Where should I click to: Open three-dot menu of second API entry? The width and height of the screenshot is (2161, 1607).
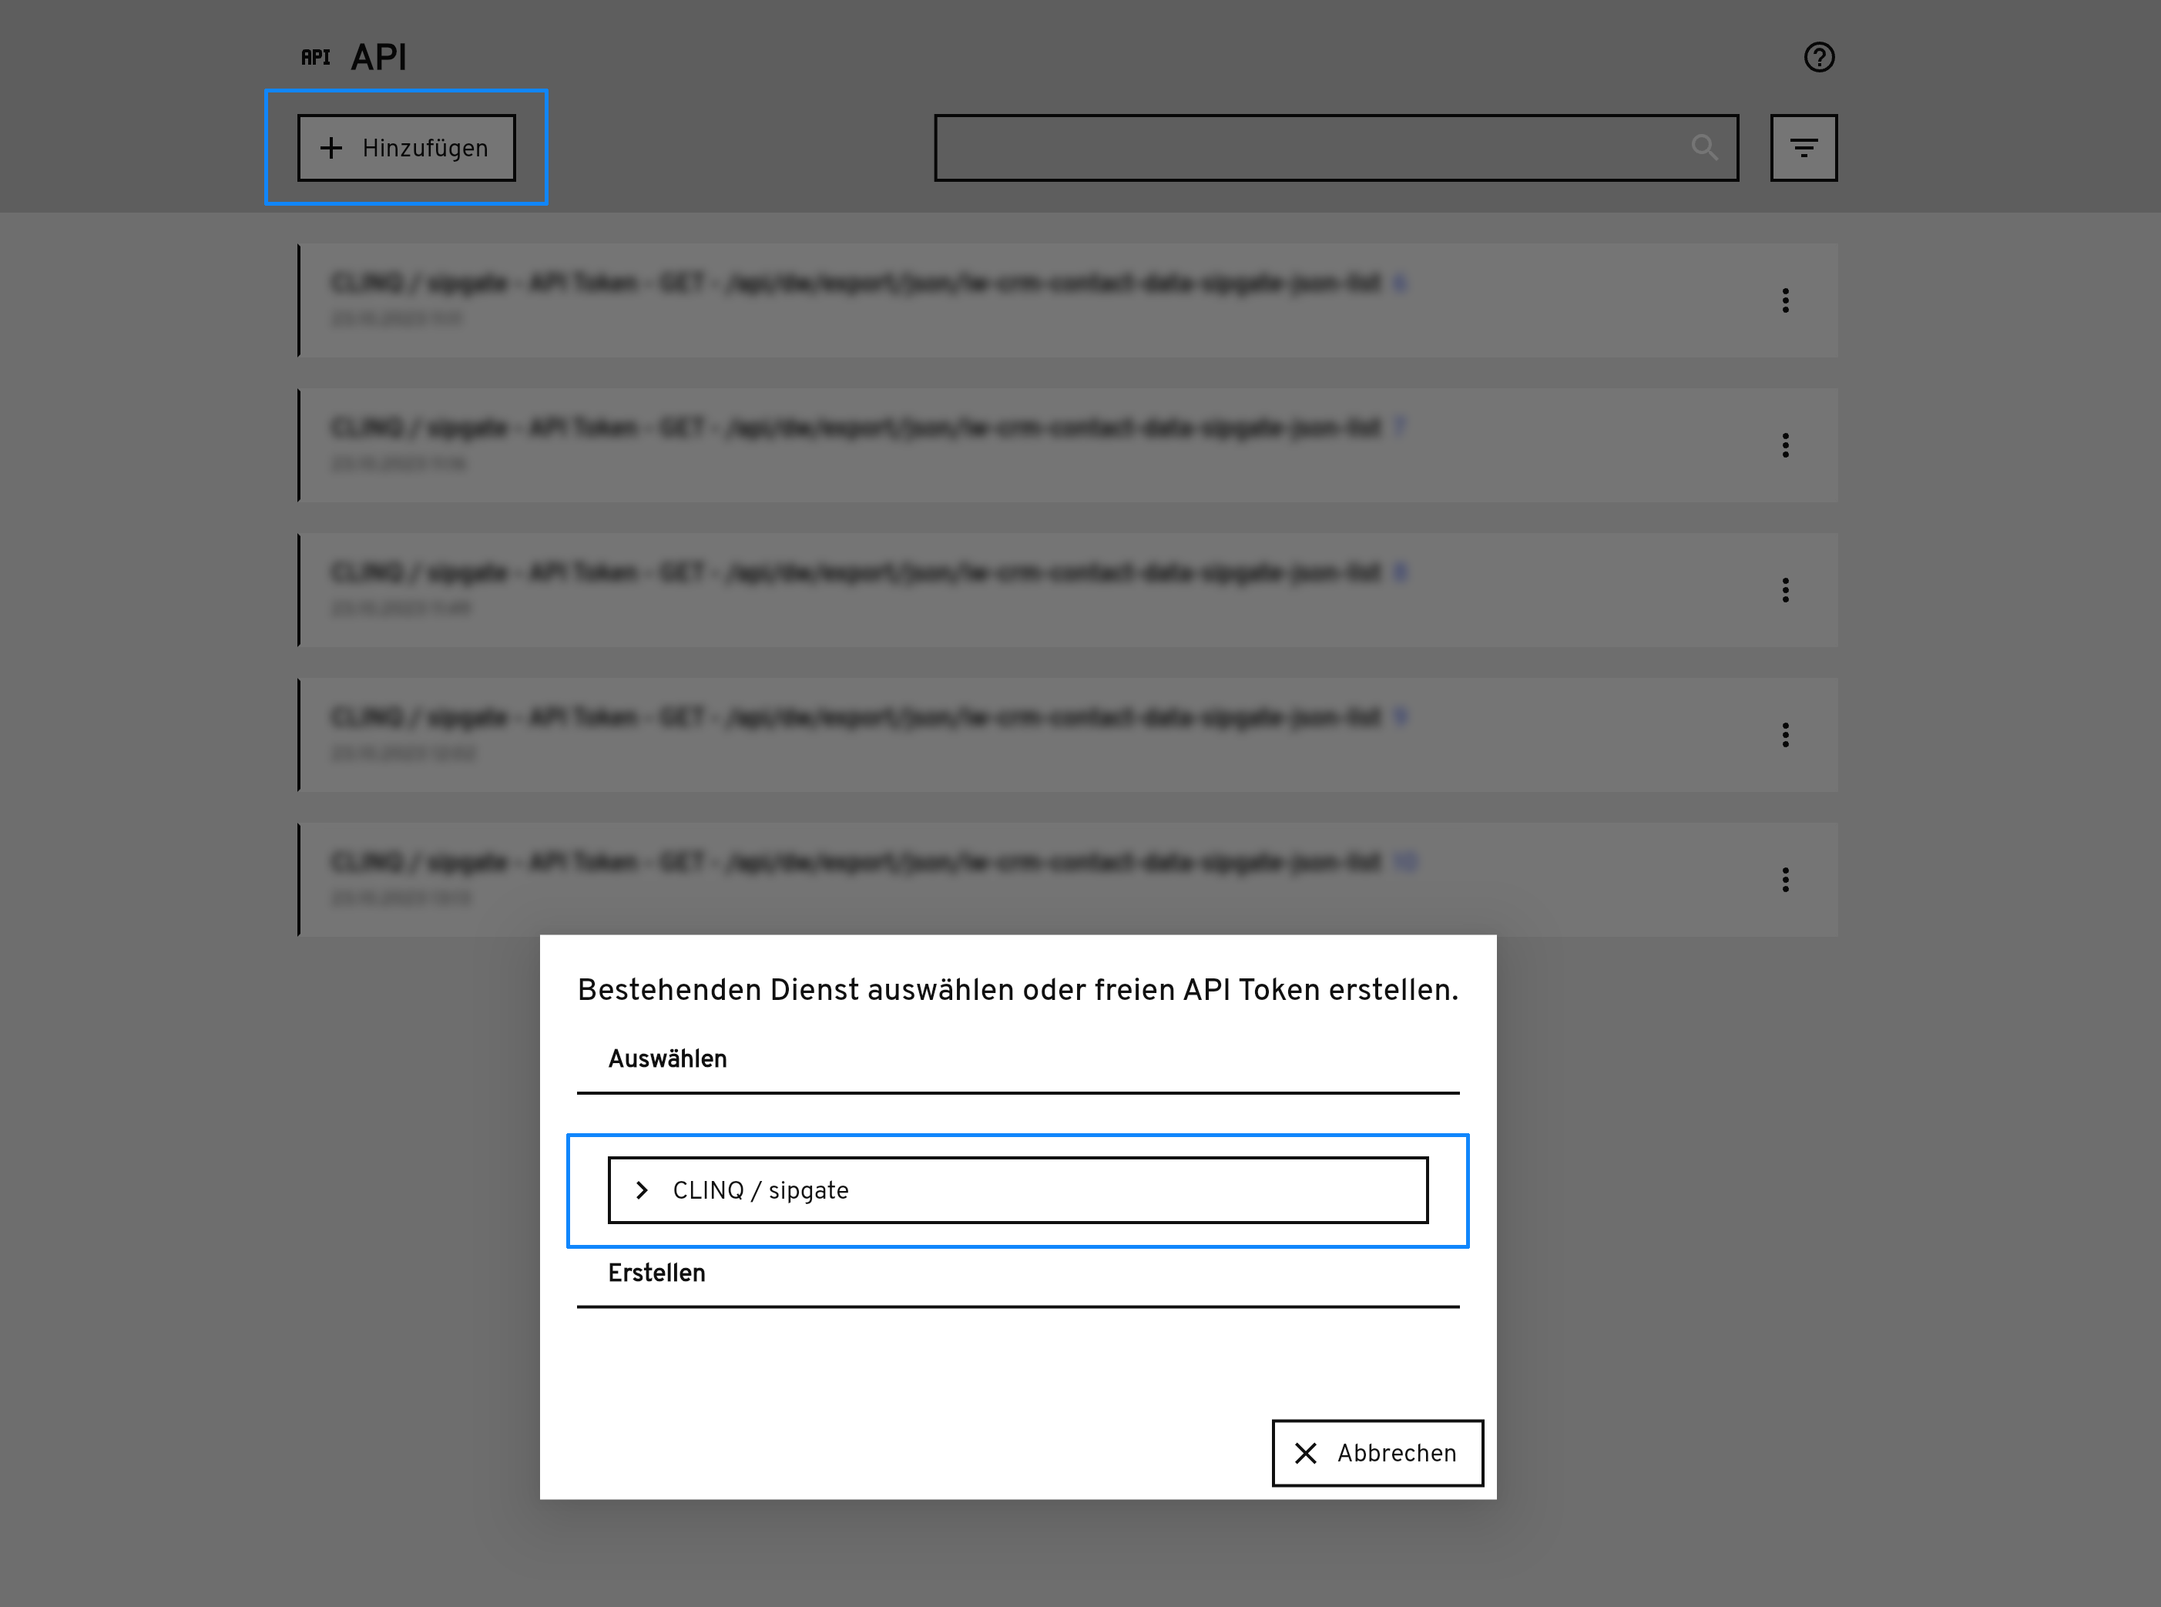pos(1784,445)
